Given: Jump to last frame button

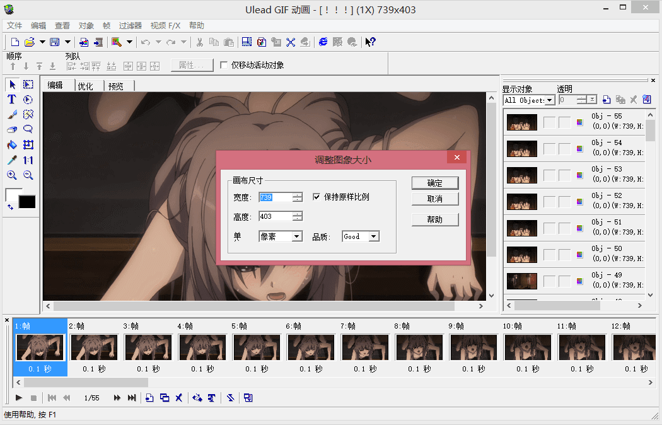Looking at the screenshot, I should tap(132, 398).
